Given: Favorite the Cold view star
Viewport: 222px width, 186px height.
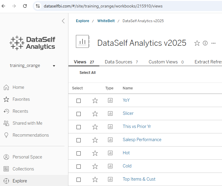Looking at the screenshot, I should coord(95,166).
